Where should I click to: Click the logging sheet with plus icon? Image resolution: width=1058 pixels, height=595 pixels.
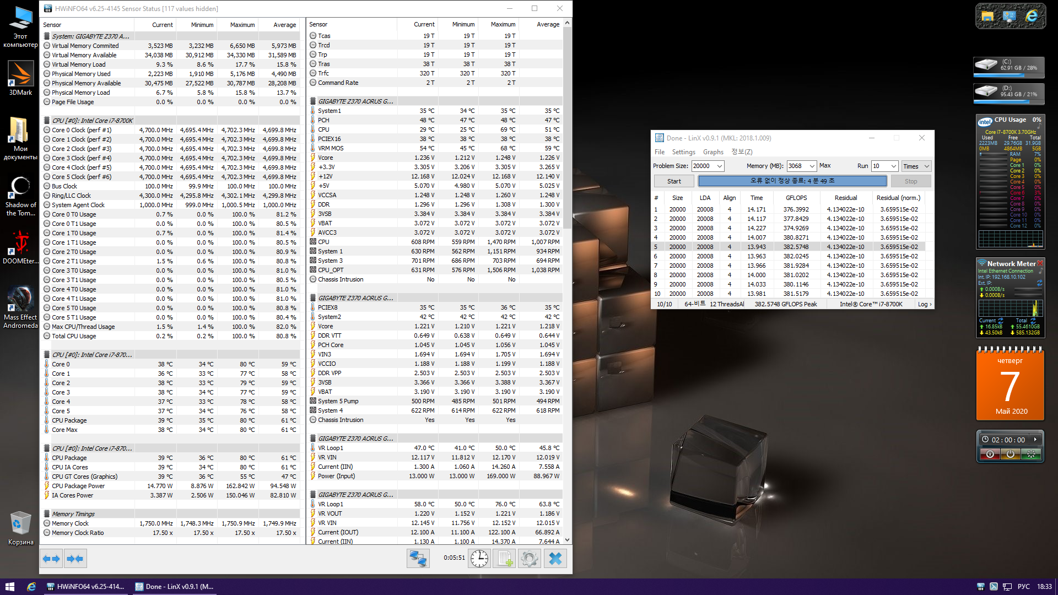504,559
